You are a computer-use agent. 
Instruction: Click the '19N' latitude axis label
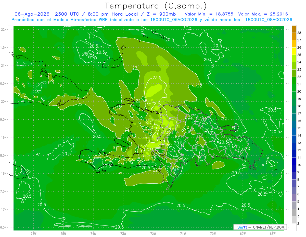point(4,138)
